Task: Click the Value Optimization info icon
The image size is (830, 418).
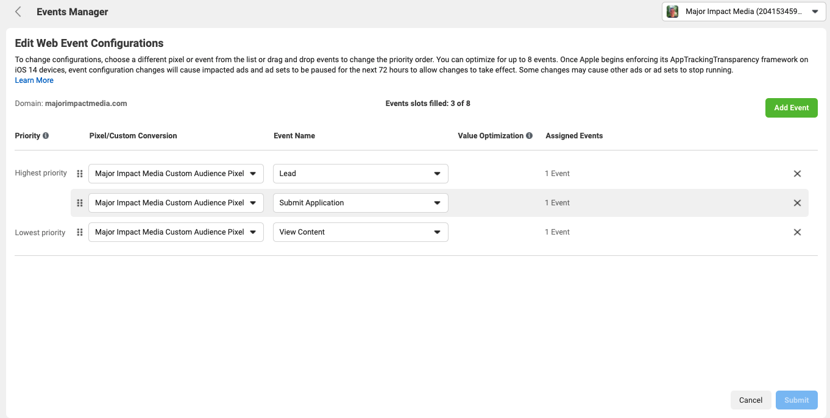Action: (530, 136)
